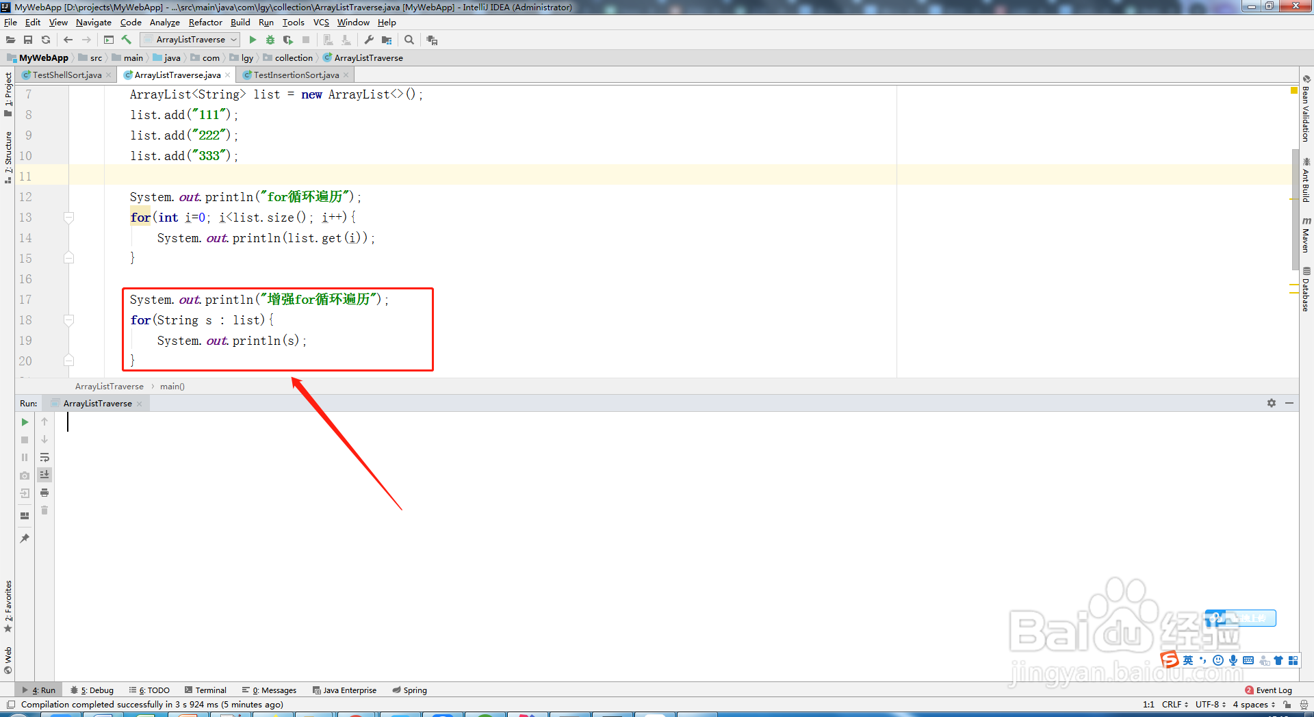The height and width of the screenshot is (717, 1314).
Task: Run with coverage shield icon
Action: coord(288,40)
